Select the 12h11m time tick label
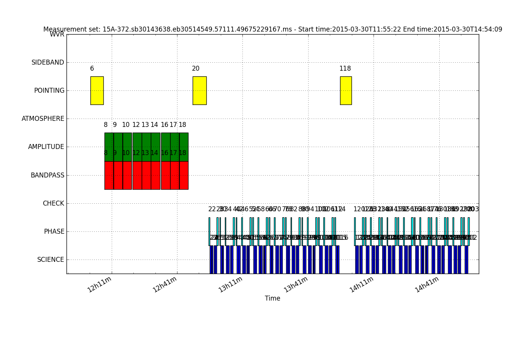 tap(100, 284)
